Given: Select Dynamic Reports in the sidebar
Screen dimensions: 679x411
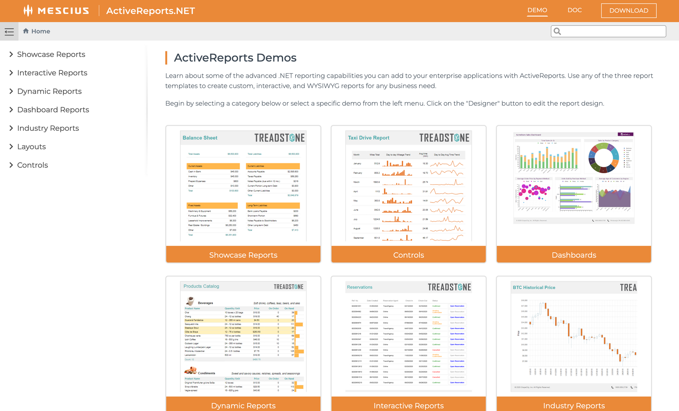Looking at the screenshot, I should 50,91.
